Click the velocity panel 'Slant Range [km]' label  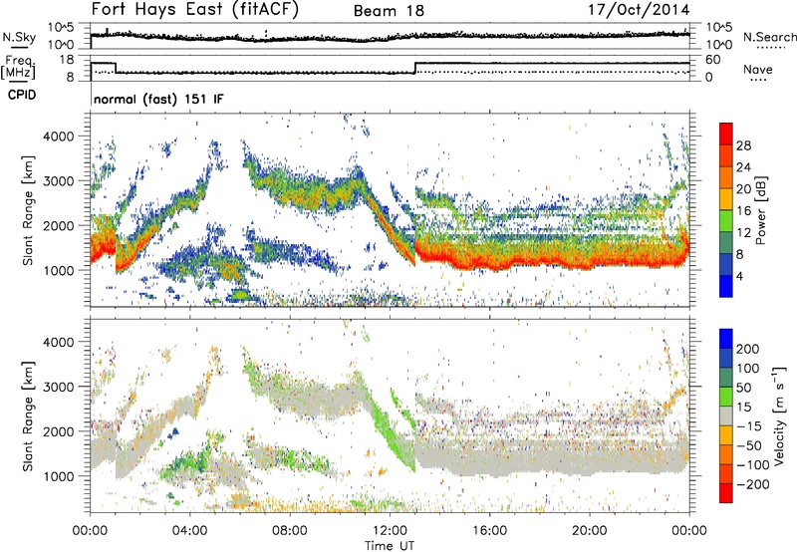[x=28, y=415]
